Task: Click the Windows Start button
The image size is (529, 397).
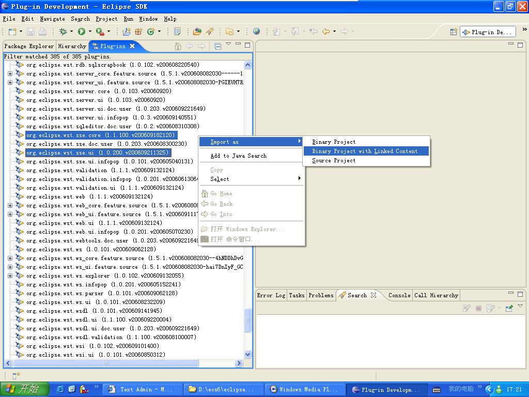Action: (25, 389)
